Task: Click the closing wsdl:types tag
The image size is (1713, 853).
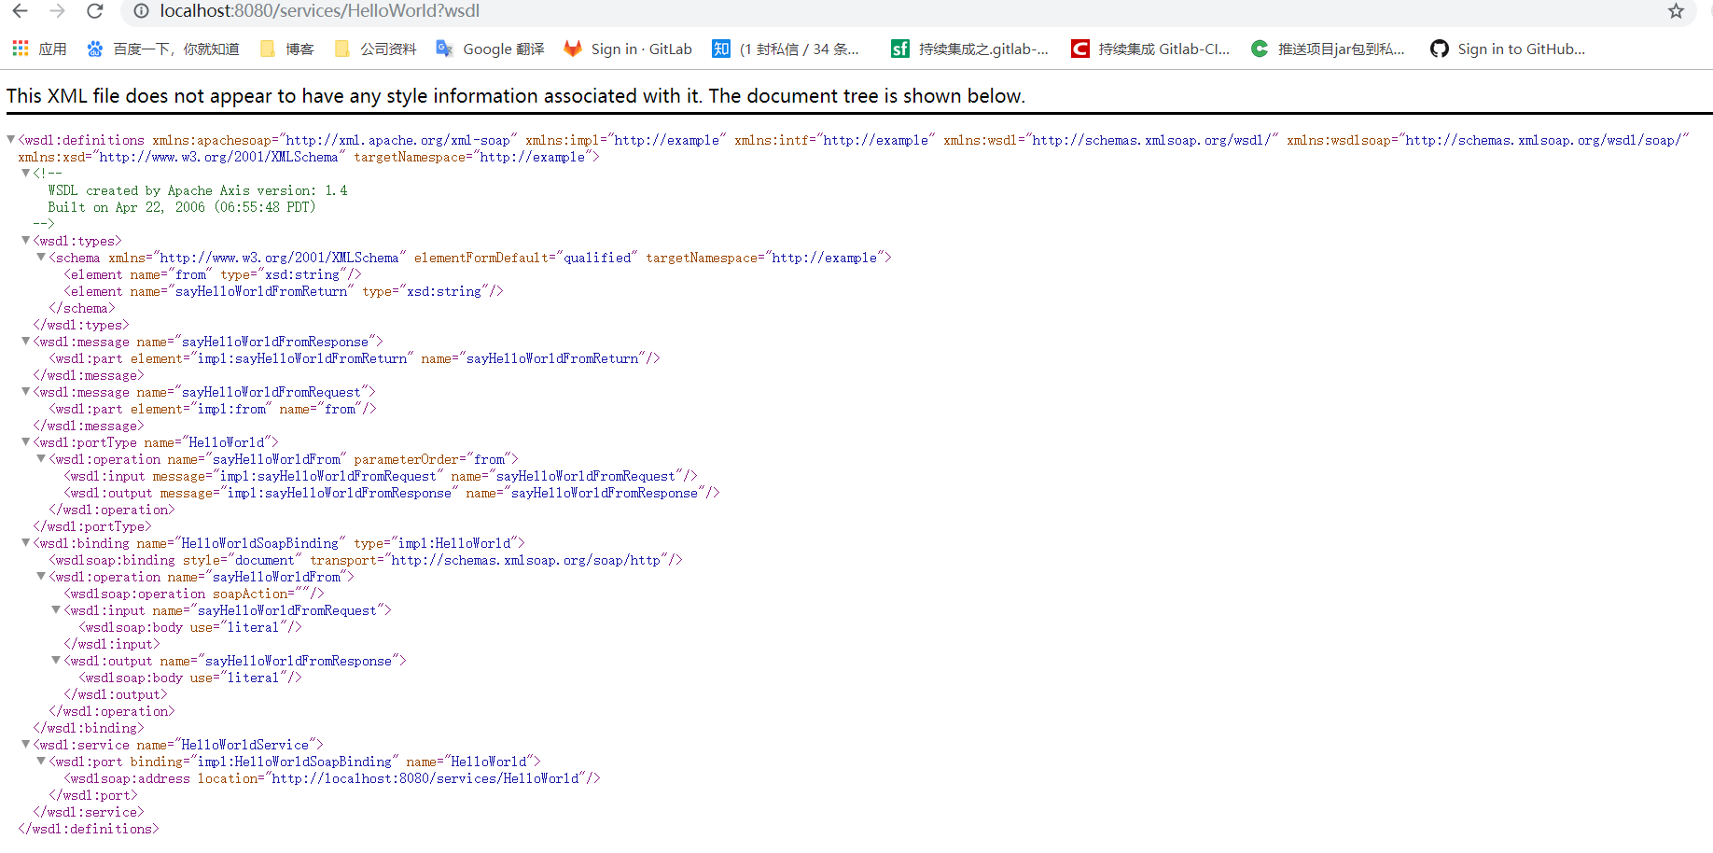Action: coord(81,325)
